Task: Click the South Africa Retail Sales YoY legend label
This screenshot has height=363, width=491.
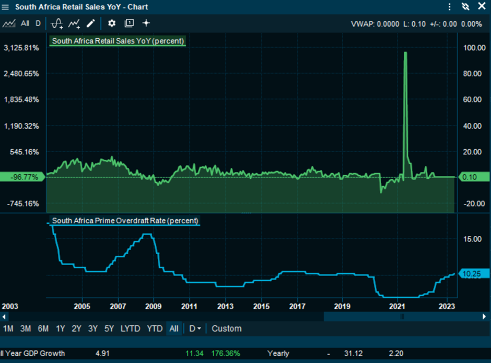Action: coord(118,41)
